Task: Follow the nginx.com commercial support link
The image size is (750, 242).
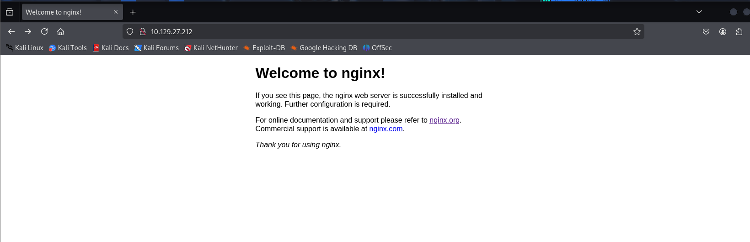Action: (386, 129)
